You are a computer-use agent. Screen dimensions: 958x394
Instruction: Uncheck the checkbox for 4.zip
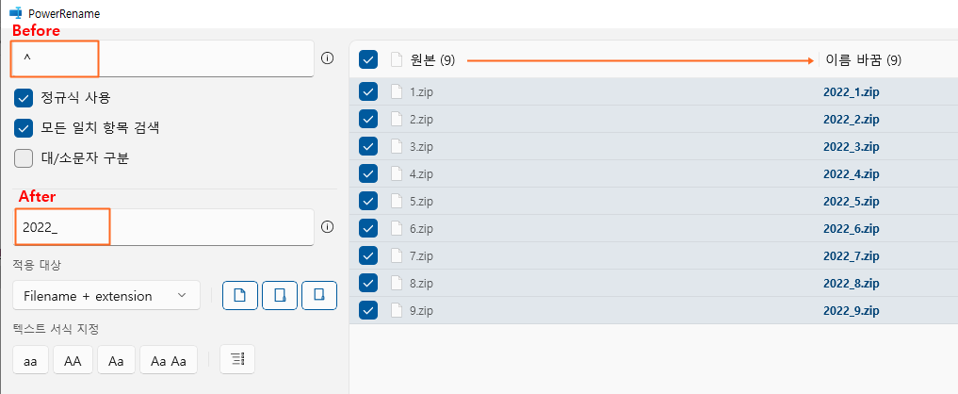[368, 173]
